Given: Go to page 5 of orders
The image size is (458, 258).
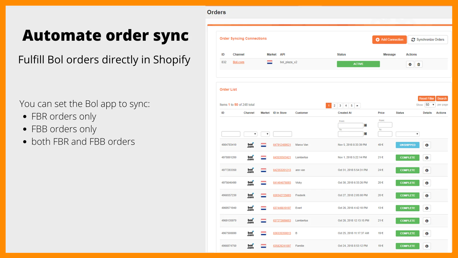Looking at the screenshot, I should [352, 105].
